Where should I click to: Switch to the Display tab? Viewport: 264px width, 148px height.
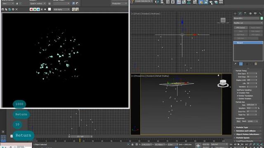click(x=255, y=14)
